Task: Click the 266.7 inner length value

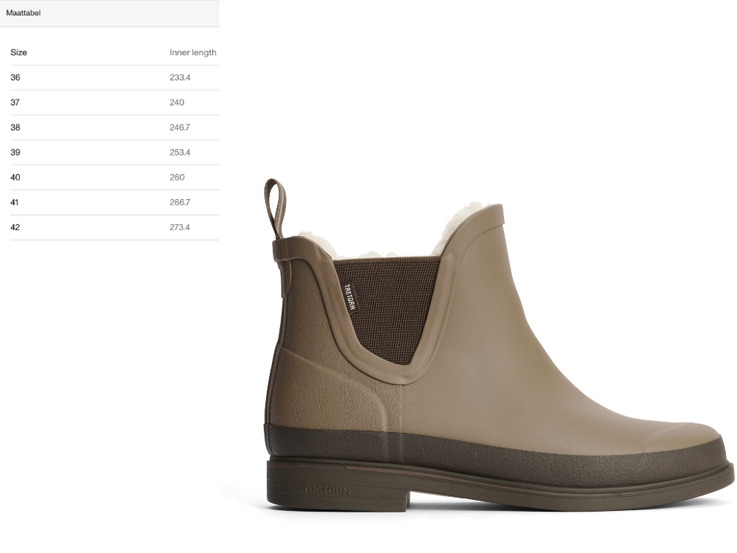Action: [x=180, y=203]
